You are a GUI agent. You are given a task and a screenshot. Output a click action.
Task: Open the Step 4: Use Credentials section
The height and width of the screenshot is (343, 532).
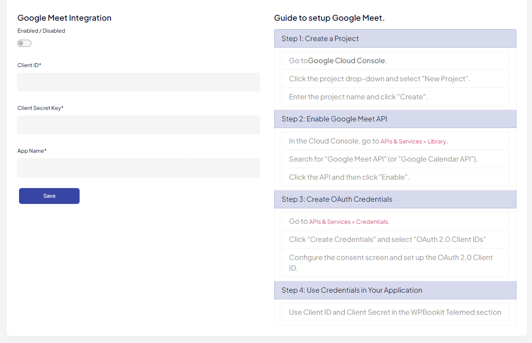pyautogui.click(x=395, y=290)
